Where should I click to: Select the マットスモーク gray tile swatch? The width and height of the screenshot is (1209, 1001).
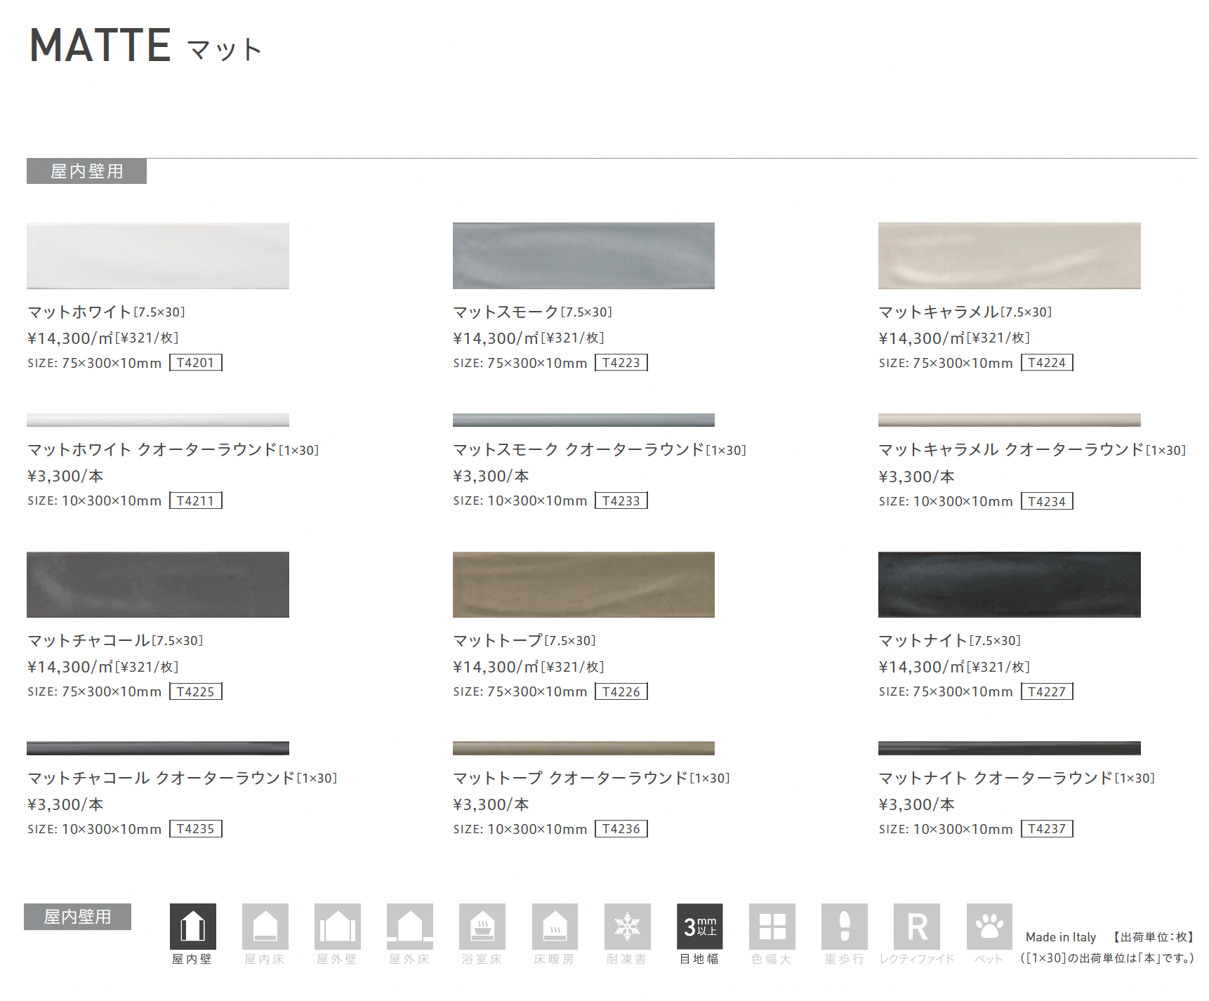click(x=583, y=256)
